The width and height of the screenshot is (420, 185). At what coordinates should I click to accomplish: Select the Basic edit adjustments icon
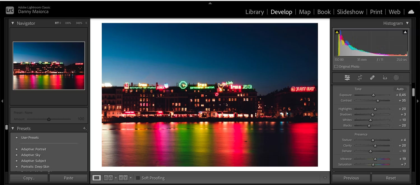click(347, 78)
